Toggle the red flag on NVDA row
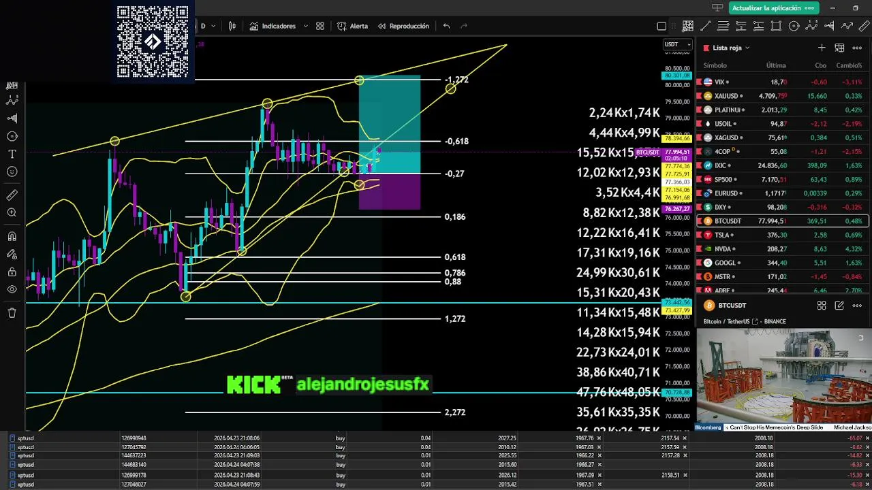The height and width of the screenshot is (490, 872). click(699, 249)
